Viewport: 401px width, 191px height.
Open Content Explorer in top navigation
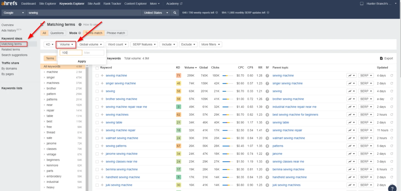(x=136, y=4)
